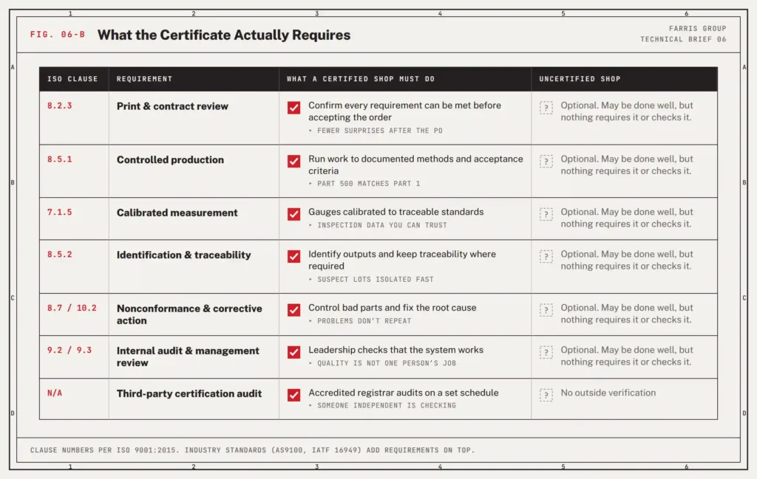Click the checked box beside 'Run work to documented methods'
Screen dimensions: 757x479
pyautogui.click(x=294, y=161)
